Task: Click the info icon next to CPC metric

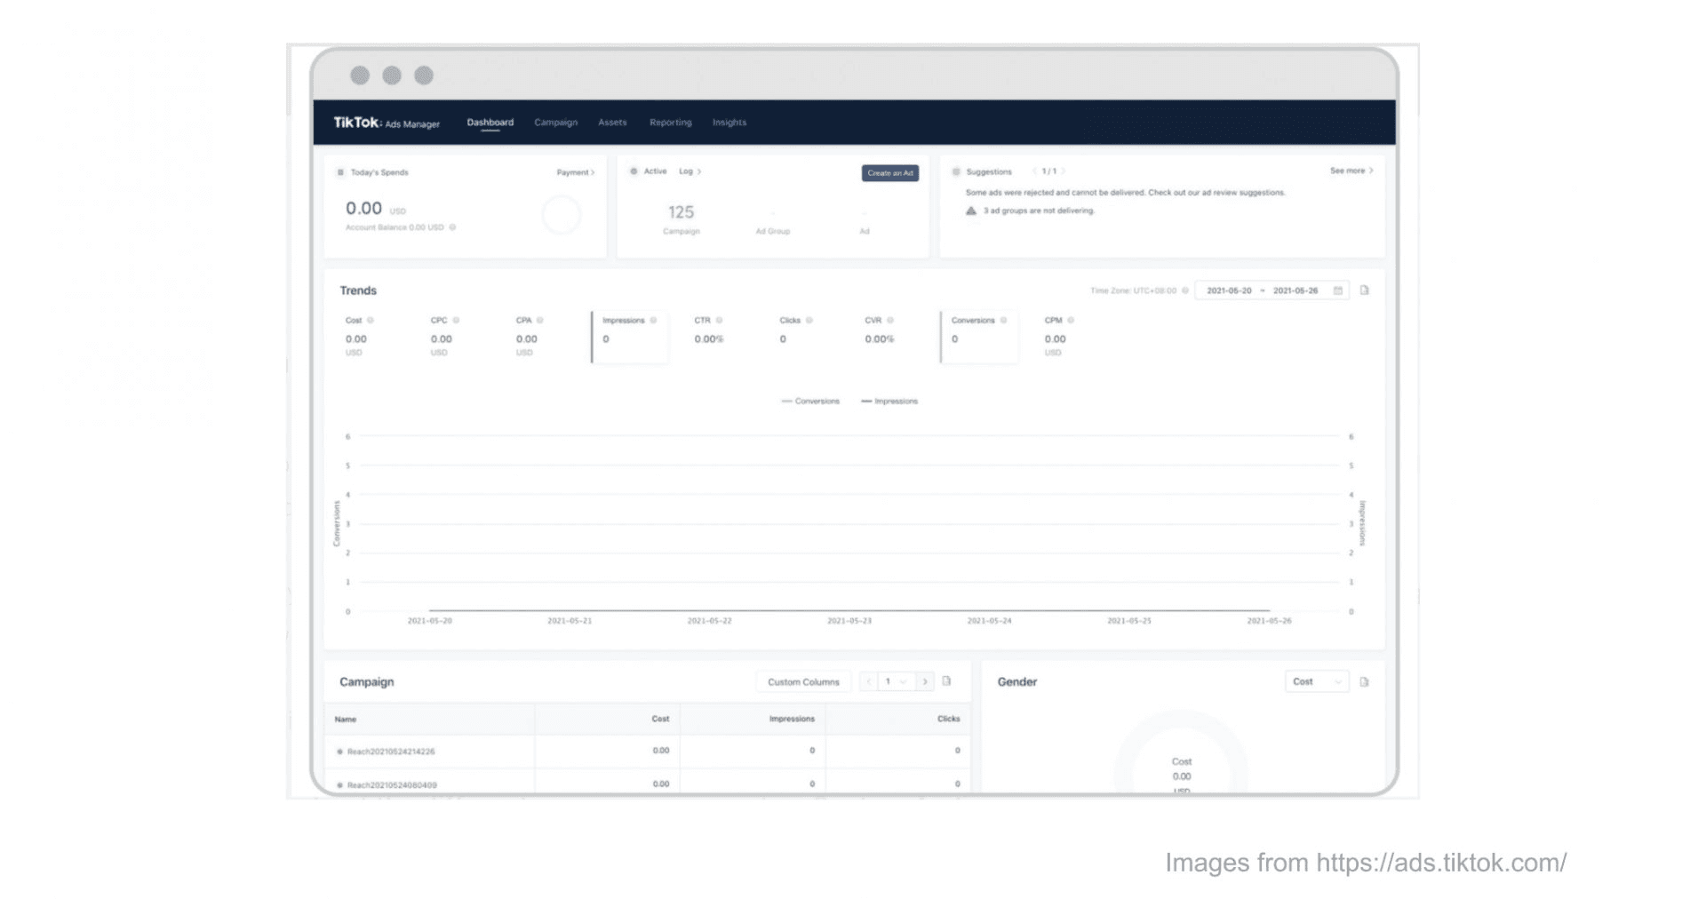Action: 456,321
